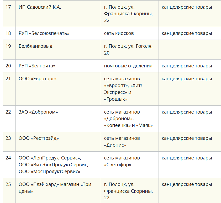Viewport: 221px width, 203px height.
Task: Click the address "г. Полоцк, ул. Гоголя, 20"
Action: [128, 50]
